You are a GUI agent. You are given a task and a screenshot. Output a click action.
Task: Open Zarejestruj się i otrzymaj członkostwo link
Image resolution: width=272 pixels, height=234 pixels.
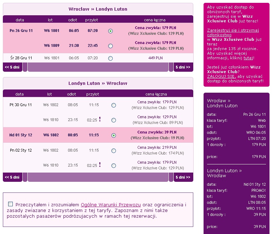[233, 32]
